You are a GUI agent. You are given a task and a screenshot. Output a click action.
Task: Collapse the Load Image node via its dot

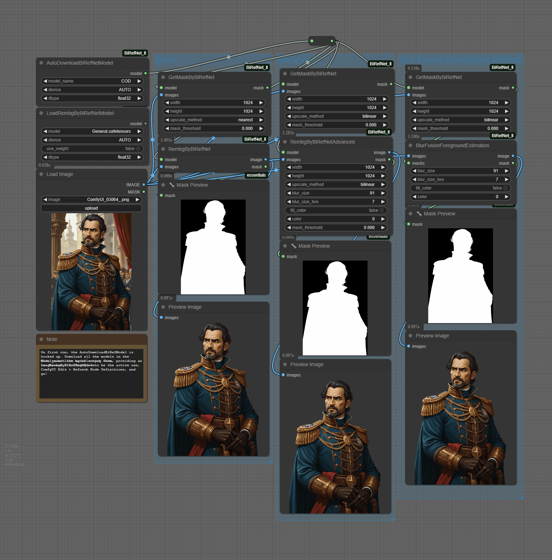tap(41, 174)
